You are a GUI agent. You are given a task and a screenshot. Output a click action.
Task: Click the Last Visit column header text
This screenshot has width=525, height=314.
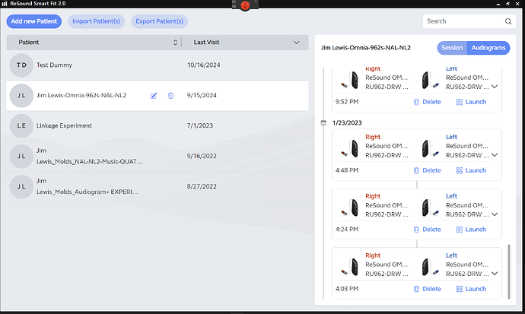(x=206, y=43)
